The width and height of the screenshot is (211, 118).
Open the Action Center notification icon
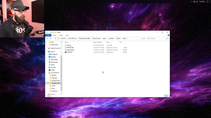click(x=207, y=2)
